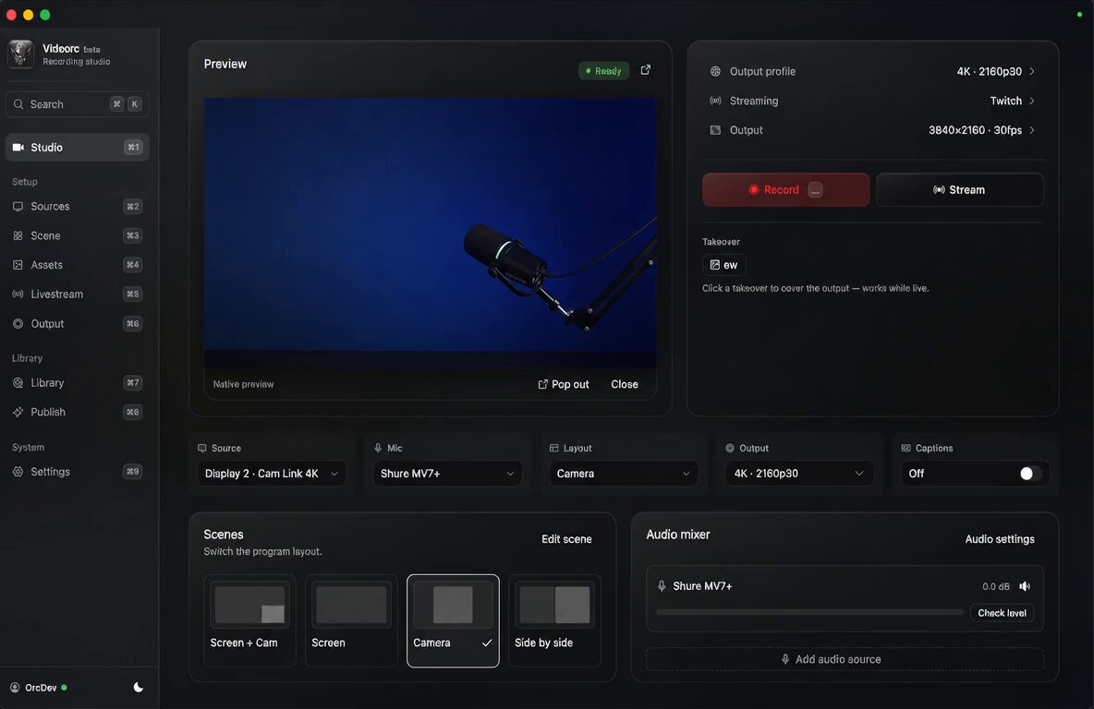Select the Screen + Cam scene
This screenshot has height=709, width=1094.
(x=249, y=620)
